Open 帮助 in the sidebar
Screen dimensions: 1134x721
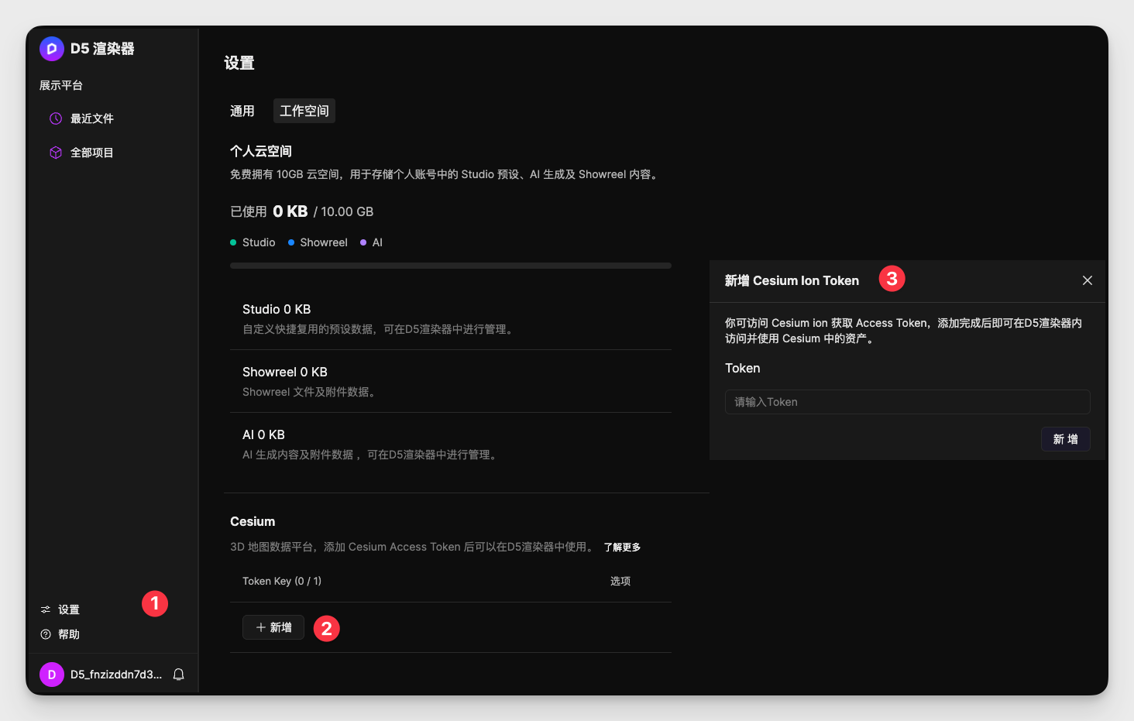coord(69,634)
